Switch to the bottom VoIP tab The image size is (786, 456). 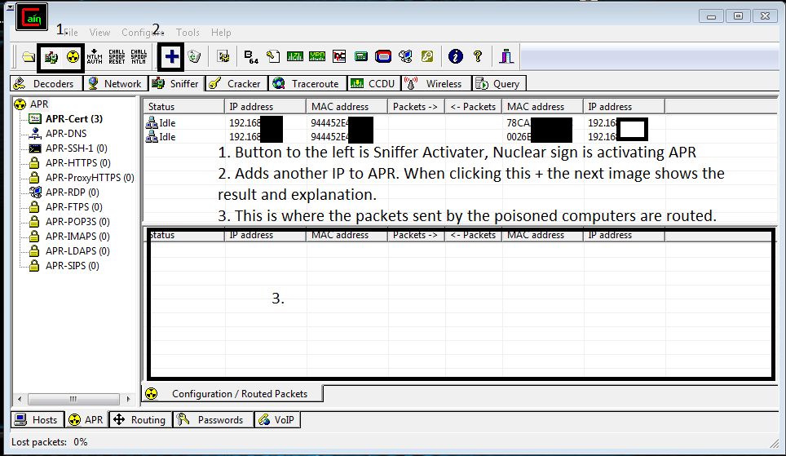277,420
